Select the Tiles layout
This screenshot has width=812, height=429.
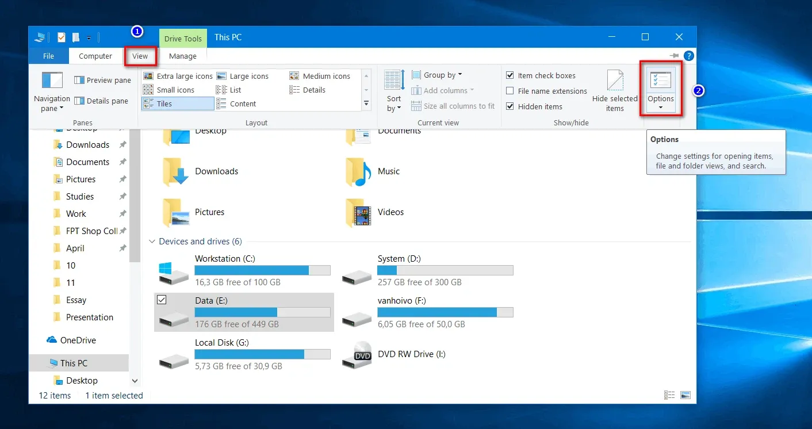coord(178,104)
